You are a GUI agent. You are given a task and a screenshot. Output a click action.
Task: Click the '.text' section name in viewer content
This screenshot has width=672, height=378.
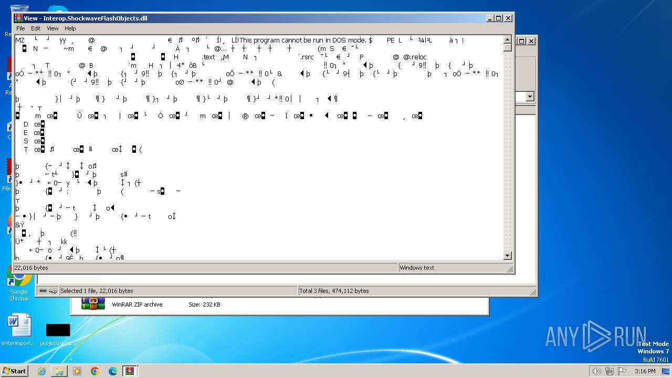pyautogui.click(x=209, y=57)
